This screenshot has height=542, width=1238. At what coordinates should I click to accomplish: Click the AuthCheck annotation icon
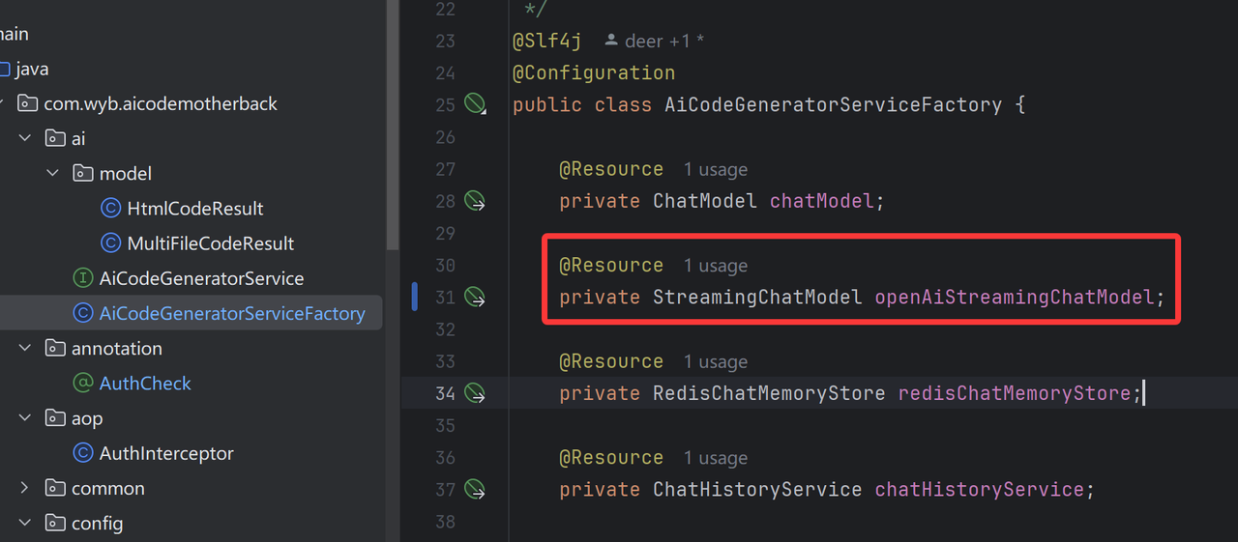click(x=83, y=384)
